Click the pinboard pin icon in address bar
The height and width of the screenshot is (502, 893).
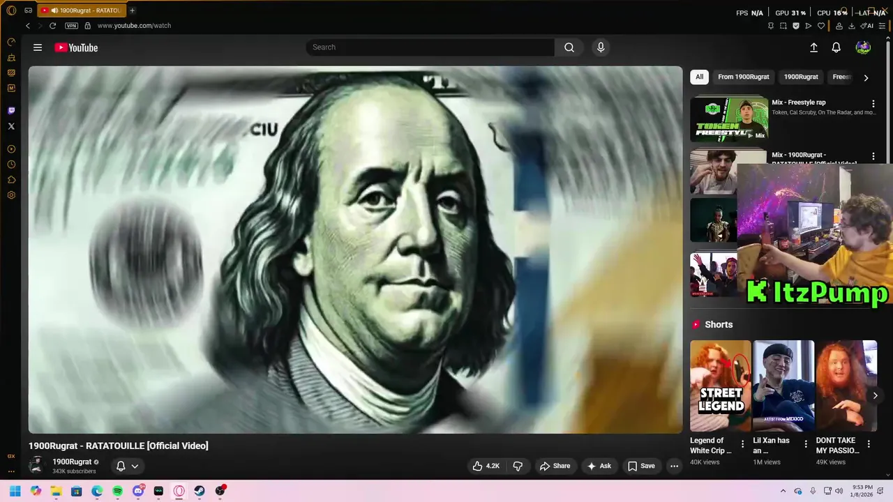[x=771, y=26]
